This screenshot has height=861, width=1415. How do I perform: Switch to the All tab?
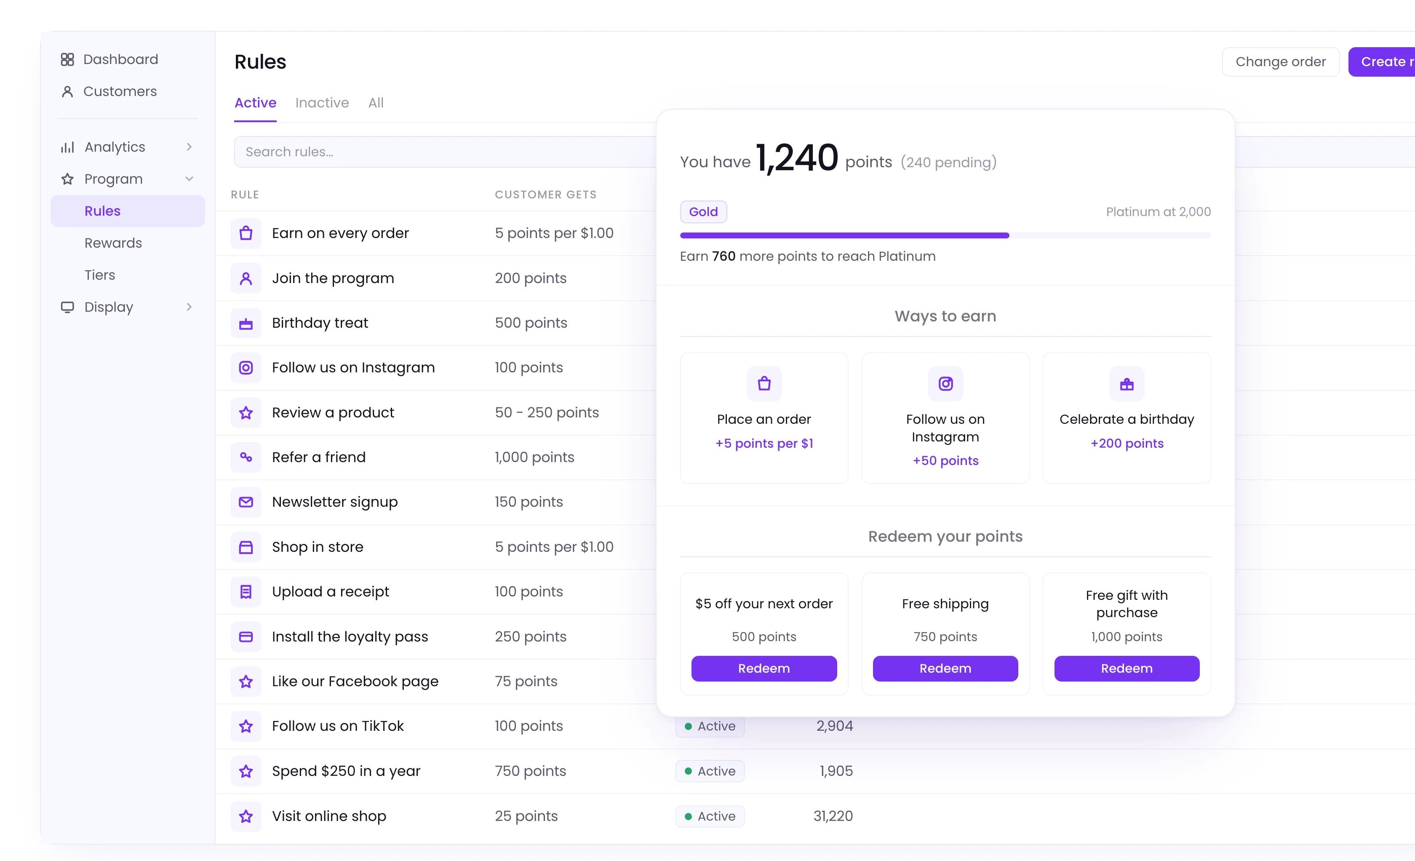(x=376, y=103)
